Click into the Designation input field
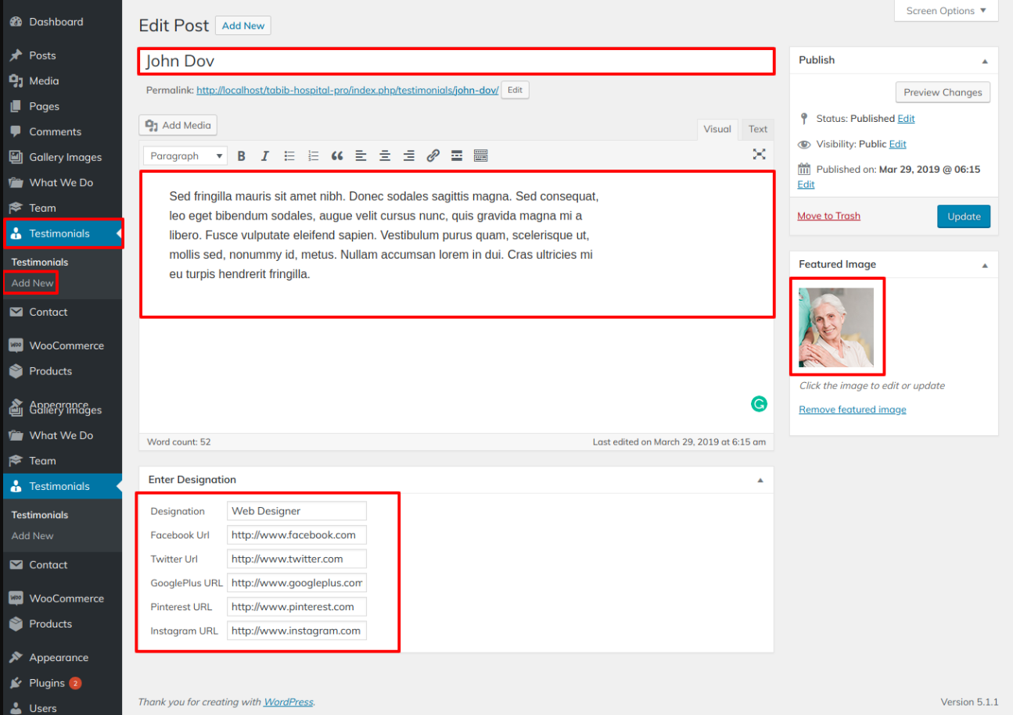The width and height of the screenshot is (1013, 715). [296, 511]
